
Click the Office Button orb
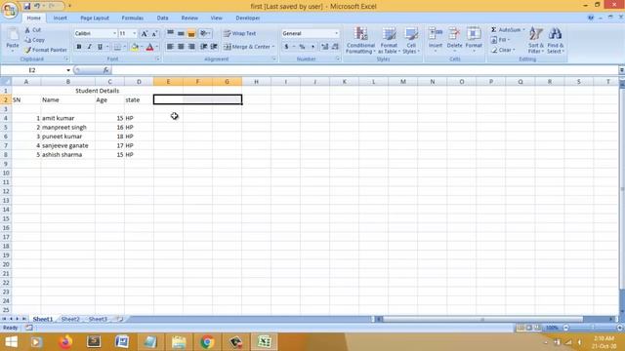coord(10,10)
